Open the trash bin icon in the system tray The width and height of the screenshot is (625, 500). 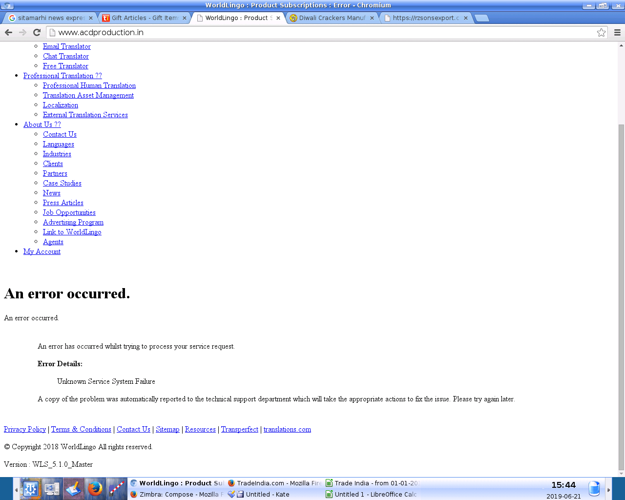[594, 488]
